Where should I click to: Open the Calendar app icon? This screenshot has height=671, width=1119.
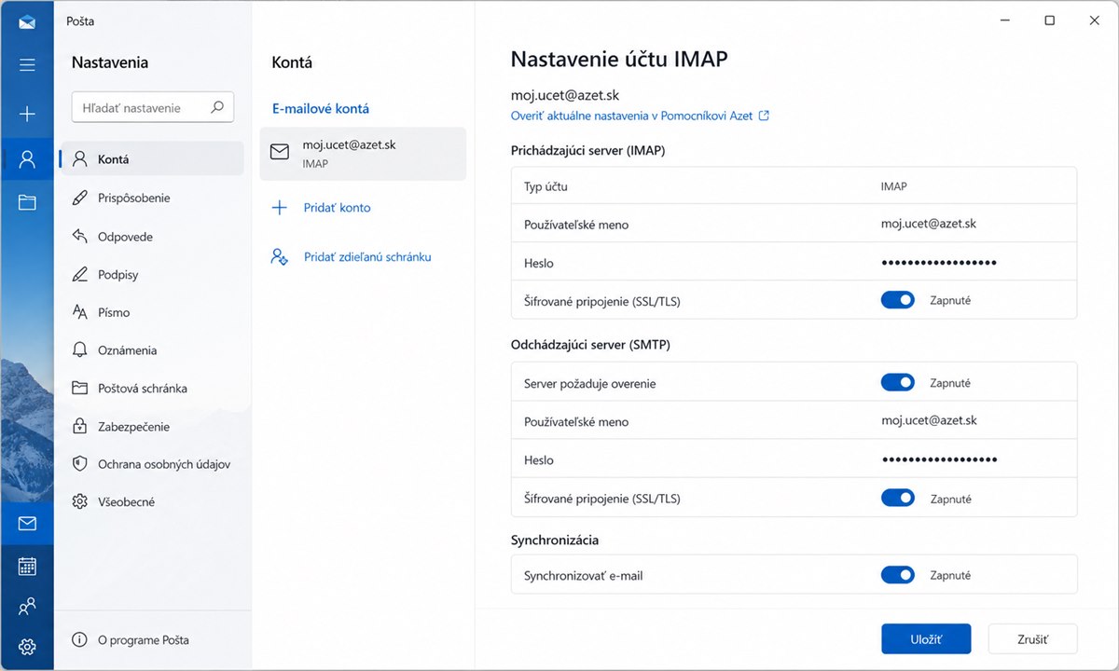[x=27, y=566]
